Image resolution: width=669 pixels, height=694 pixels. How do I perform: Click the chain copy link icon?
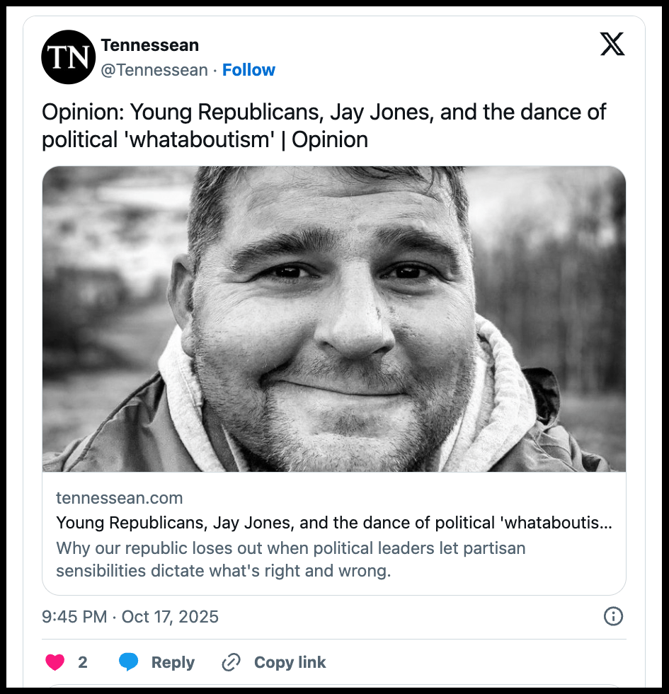point(231,662)
